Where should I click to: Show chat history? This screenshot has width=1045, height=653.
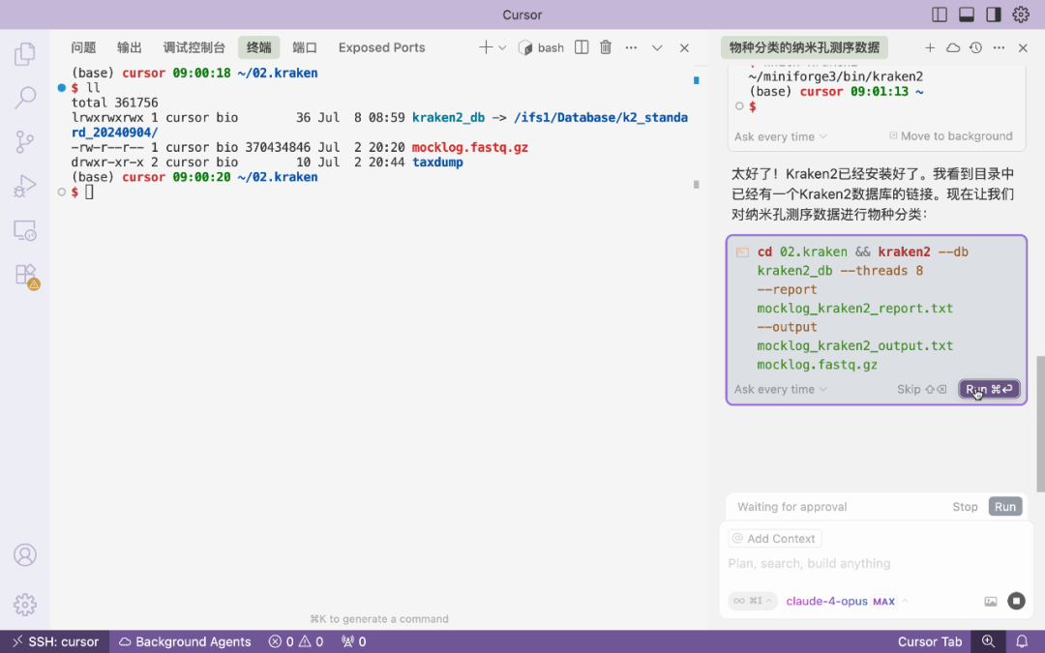coord(975,48)
